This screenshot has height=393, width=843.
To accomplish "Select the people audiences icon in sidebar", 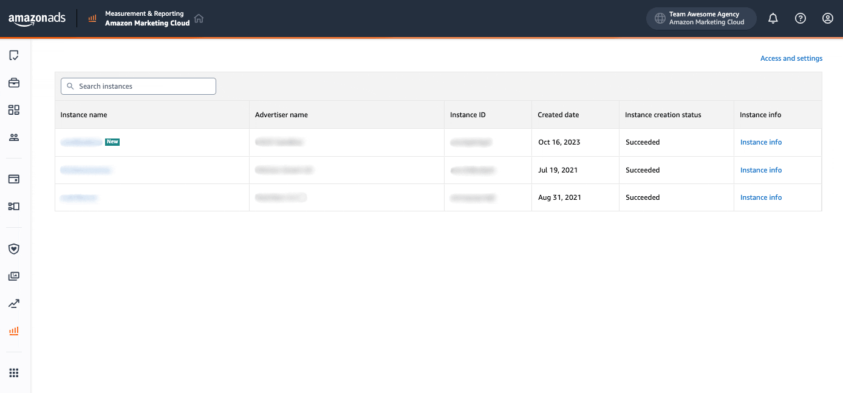I will (x=14, y=137).
